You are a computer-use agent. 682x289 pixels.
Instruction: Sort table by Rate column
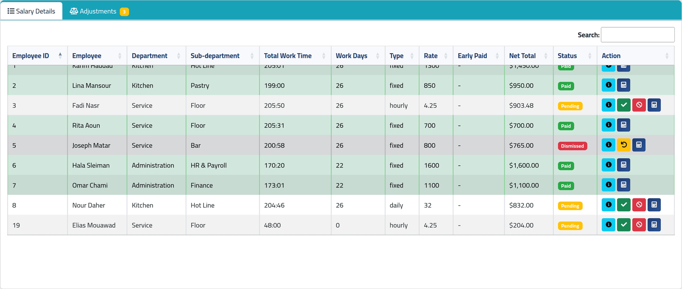pyautogui.click(x=436, y=56)
